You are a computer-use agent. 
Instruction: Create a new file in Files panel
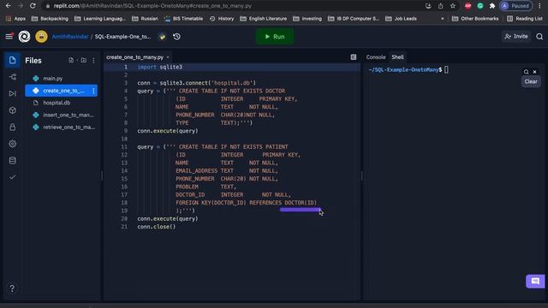[71, 61]
